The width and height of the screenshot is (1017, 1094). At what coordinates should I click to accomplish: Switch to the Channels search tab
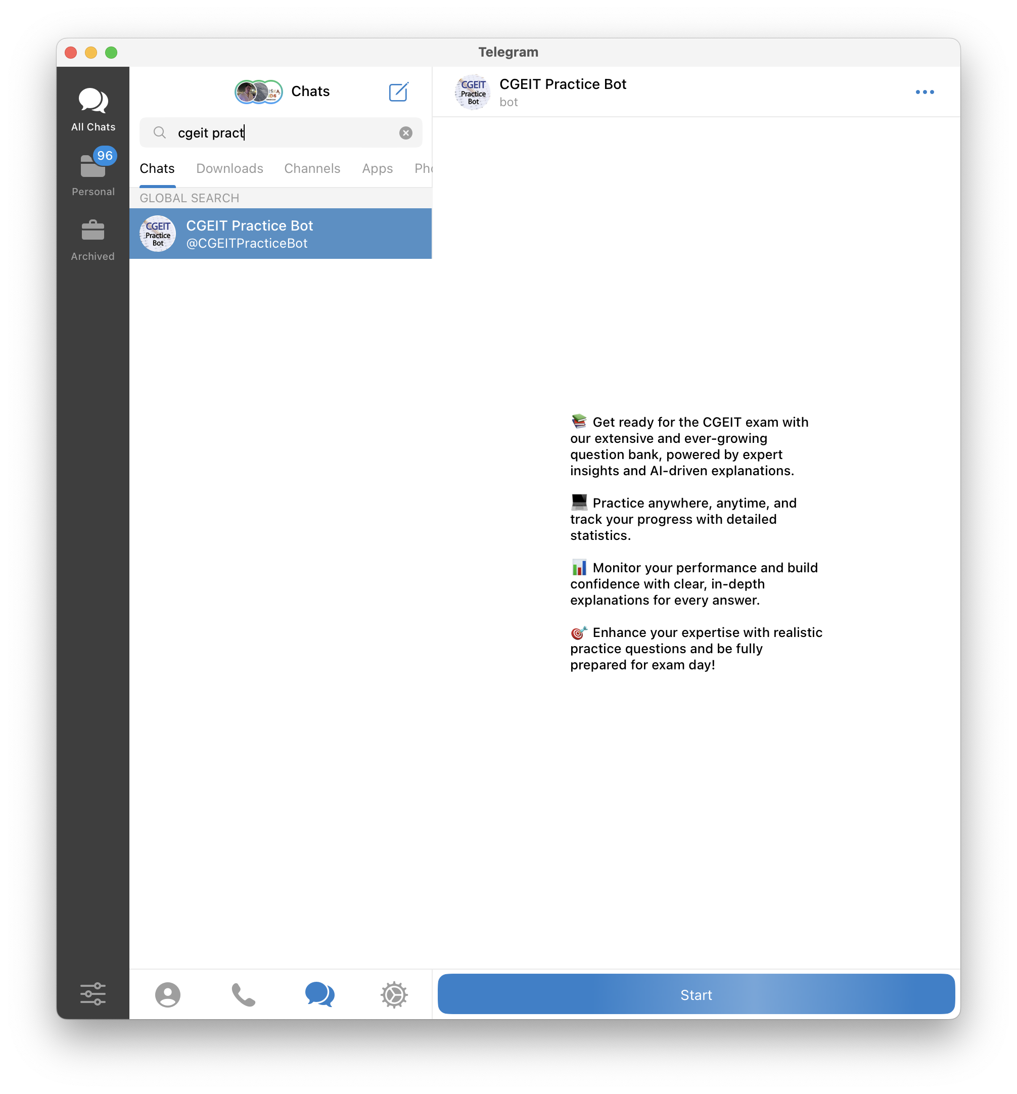312,168
